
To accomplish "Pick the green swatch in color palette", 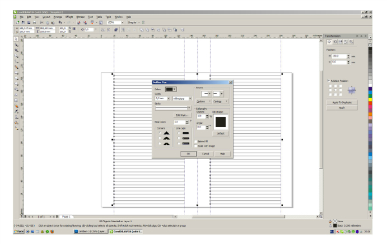I will coord(370,96).
